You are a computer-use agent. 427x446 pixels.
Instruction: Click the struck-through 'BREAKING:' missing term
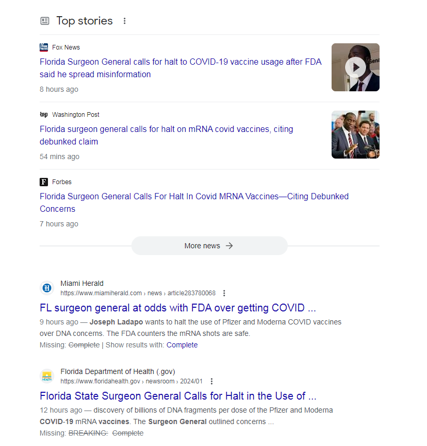pyautogui.click(x=88, y=433)
